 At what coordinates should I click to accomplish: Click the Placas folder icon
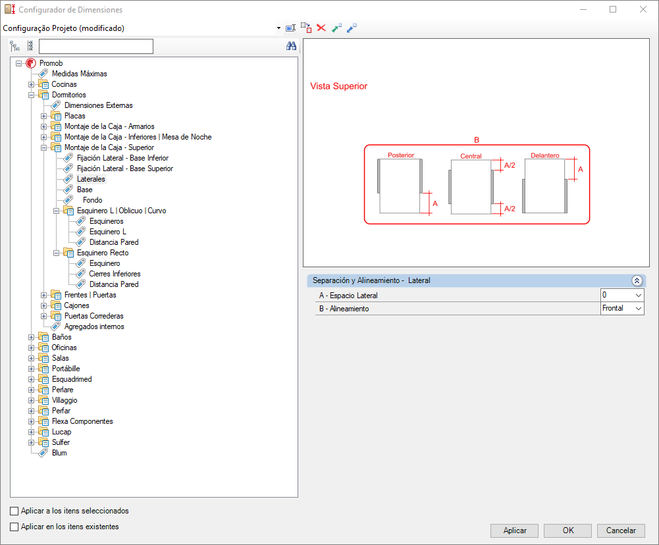(56, 116)
